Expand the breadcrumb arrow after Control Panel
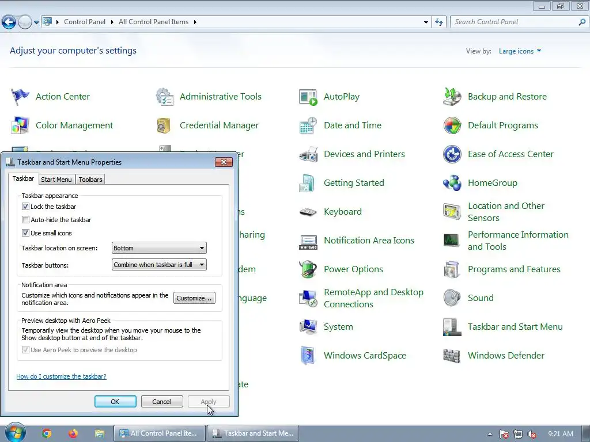This screenshot has width=590, height=442. tap(112, 22)
